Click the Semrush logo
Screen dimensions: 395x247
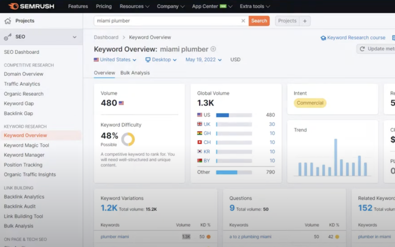(31, 6)
